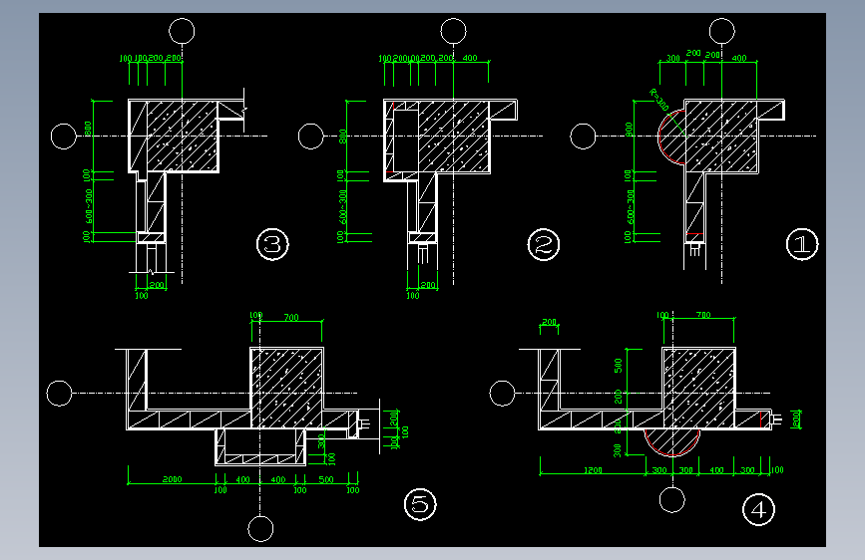Click the 1200 dimension text
Viewport: 865px width, 560px height.
coord(593,470)
